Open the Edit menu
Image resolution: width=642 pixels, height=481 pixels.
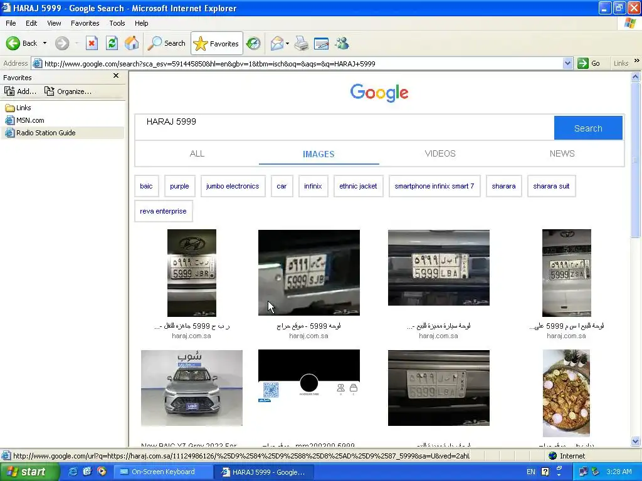coord(31,23)
